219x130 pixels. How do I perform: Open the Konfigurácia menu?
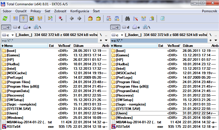pos(80,11)
